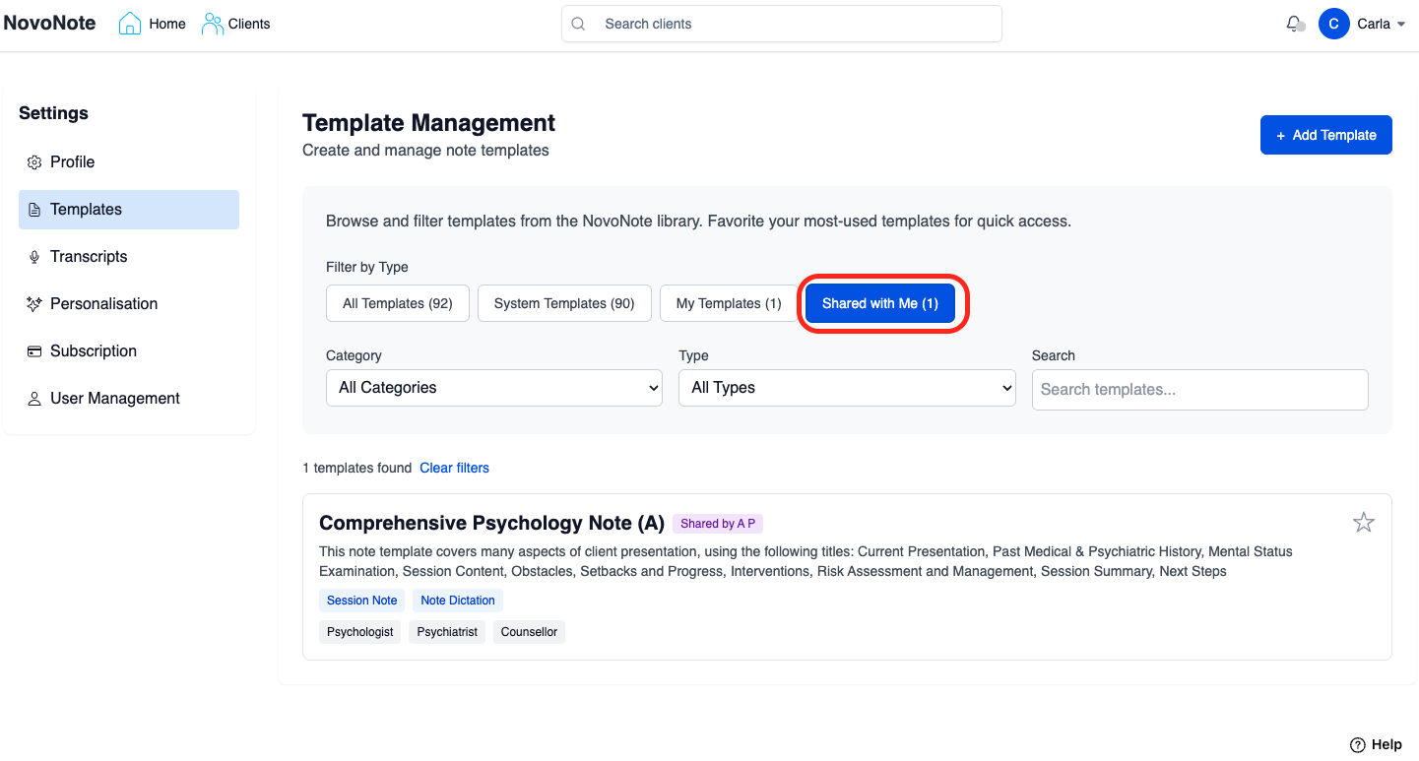This screenshot has height=761, width=1419.
Task: Click the Add Template button
Action: coord(1325,136)
